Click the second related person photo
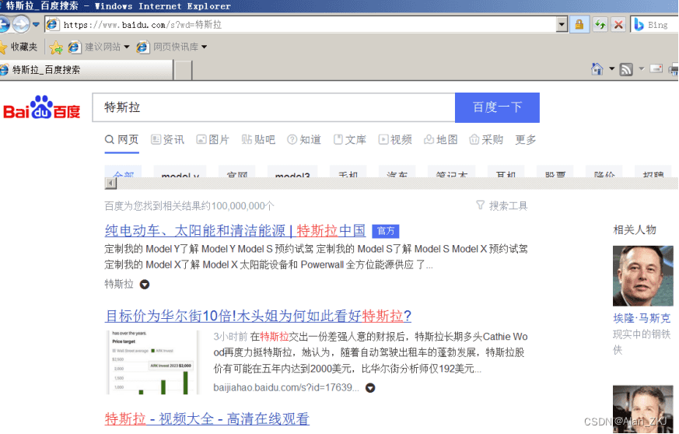This screenshot has width=679, height=434. point(643,409)
